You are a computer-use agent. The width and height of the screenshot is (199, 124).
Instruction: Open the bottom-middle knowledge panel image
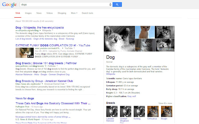point(145,45)
